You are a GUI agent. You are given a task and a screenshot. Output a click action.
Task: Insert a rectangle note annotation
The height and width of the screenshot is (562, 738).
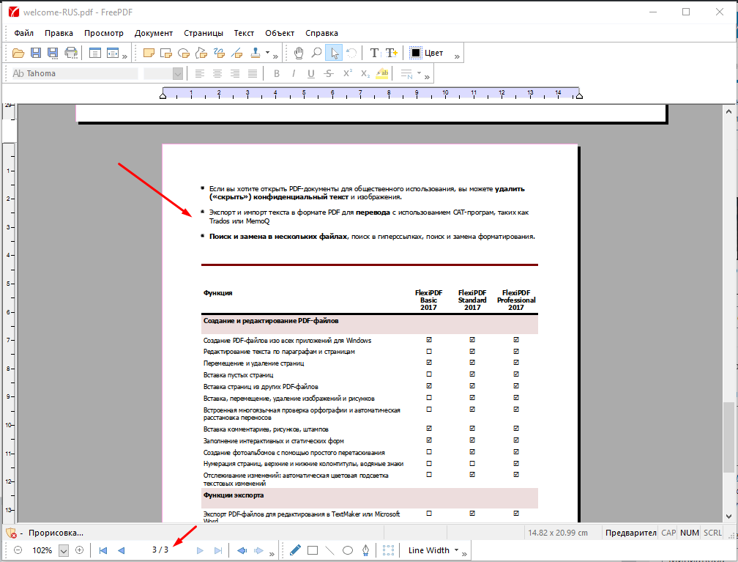(166, 53)
